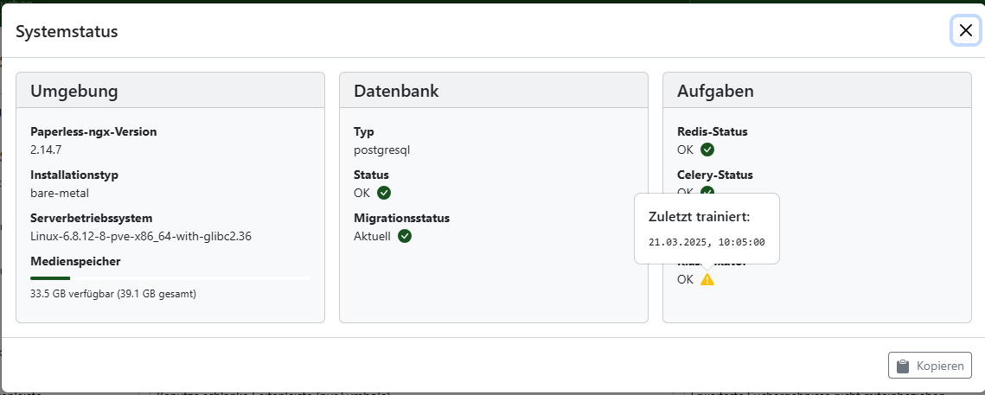985x395 pixels.
Task: Click the Linux Serverbetriebssystem version string
Action: tap(141, 236)
